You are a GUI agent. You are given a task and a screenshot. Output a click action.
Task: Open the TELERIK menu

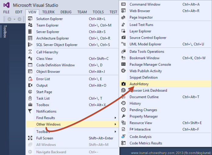pyautogui.click(x=49, y=12)
